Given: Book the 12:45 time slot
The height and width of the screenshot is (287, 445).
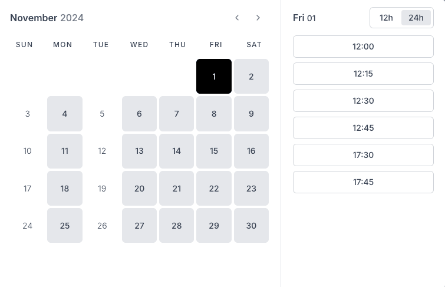Looking at the screenshot, I should pos(363,128).
